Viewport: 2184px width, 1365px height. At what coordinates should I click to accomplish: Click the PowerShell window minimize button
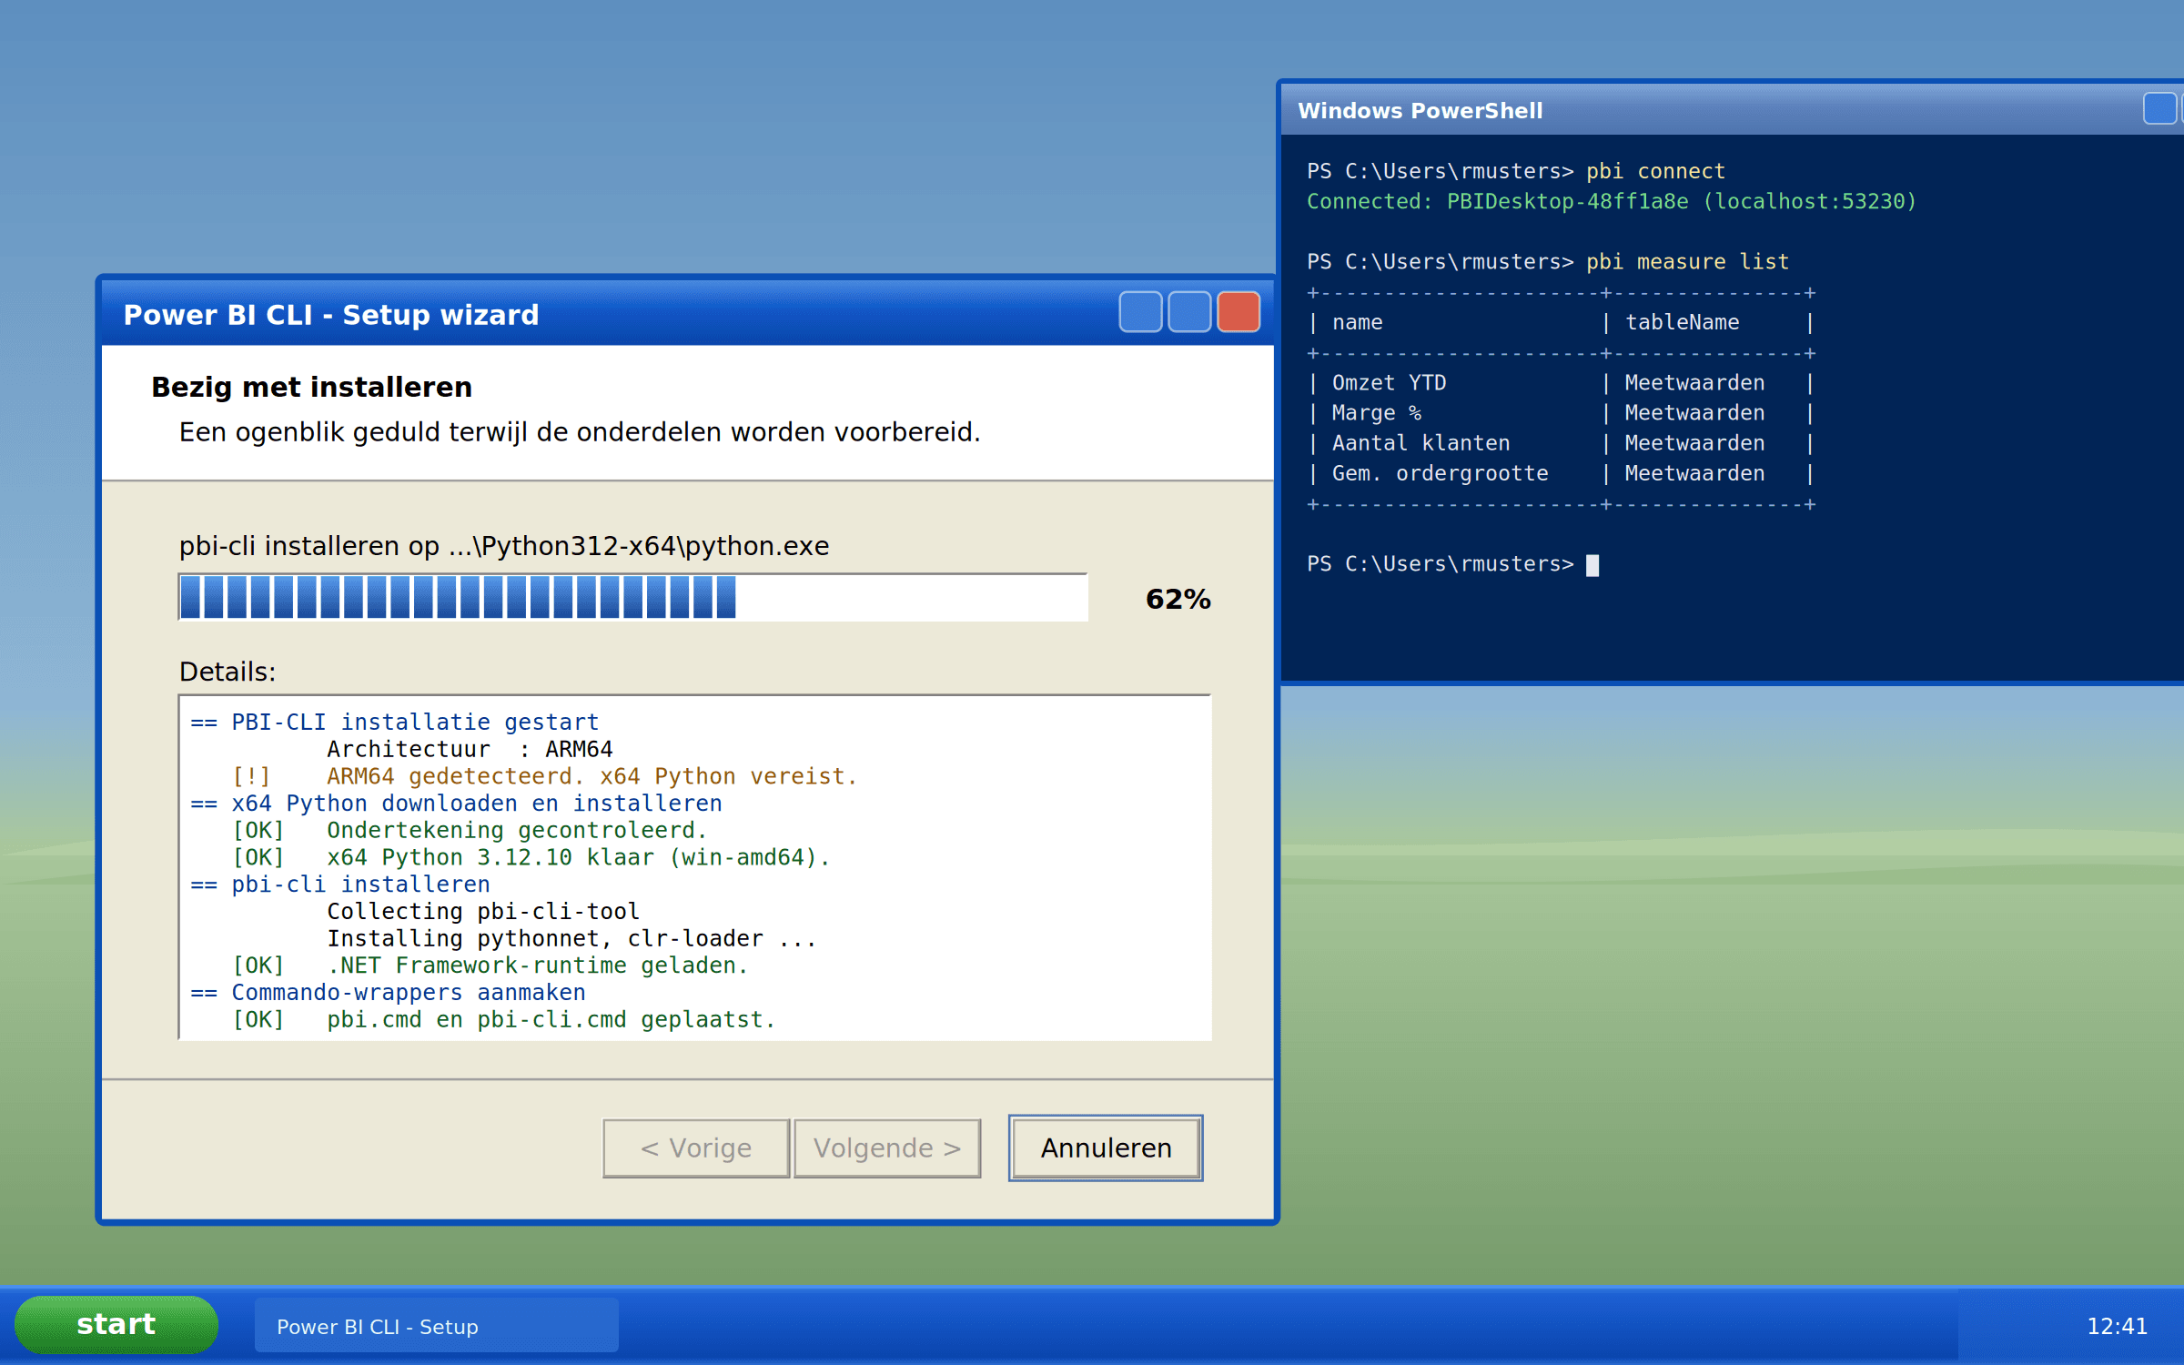[2159, 108]
